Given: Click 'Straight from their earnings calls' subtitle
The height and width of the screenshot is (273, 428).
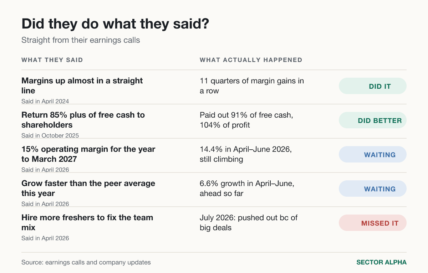Looking at the screenshot, I should pyautogui.click(x=81, y=40).
